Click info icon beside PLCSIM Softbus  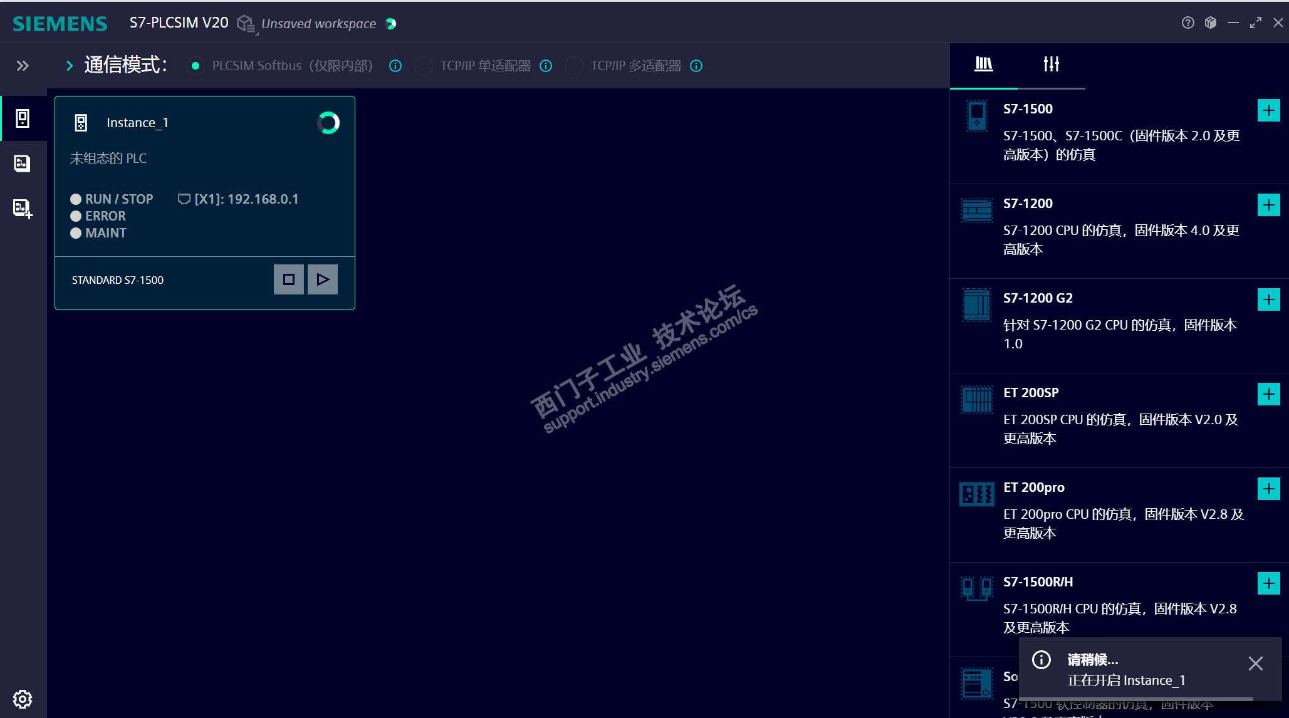(395, 66)
